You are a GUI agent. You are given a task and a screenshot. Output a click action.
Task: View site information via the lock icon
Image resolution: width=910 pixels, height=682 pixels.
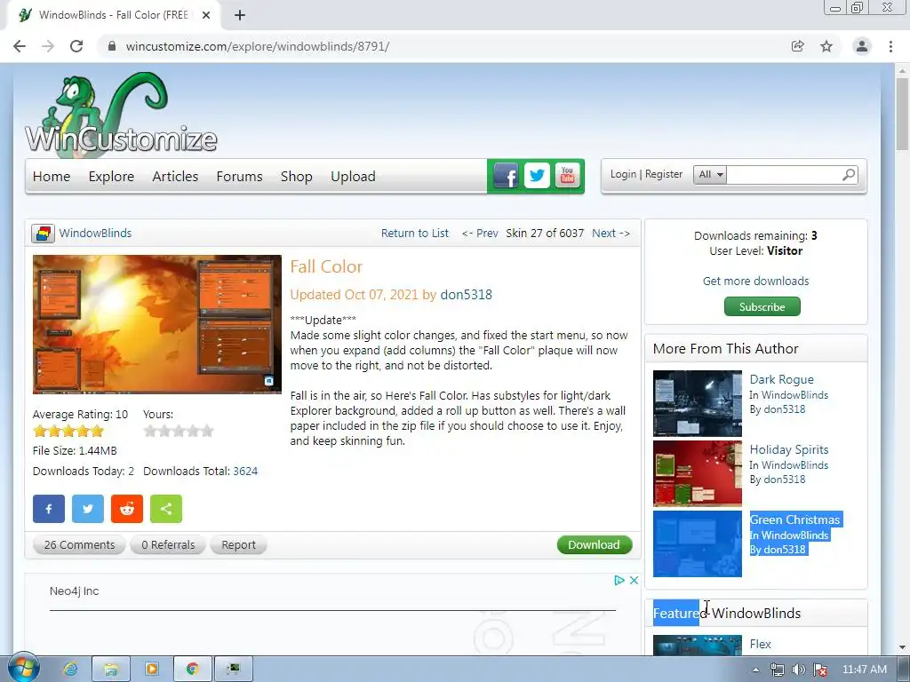pos(112,46)
